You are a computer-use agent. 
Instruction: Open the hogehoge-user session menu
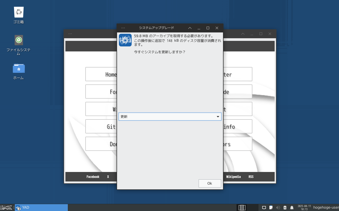pyautogui.click(x=326, y=208)
